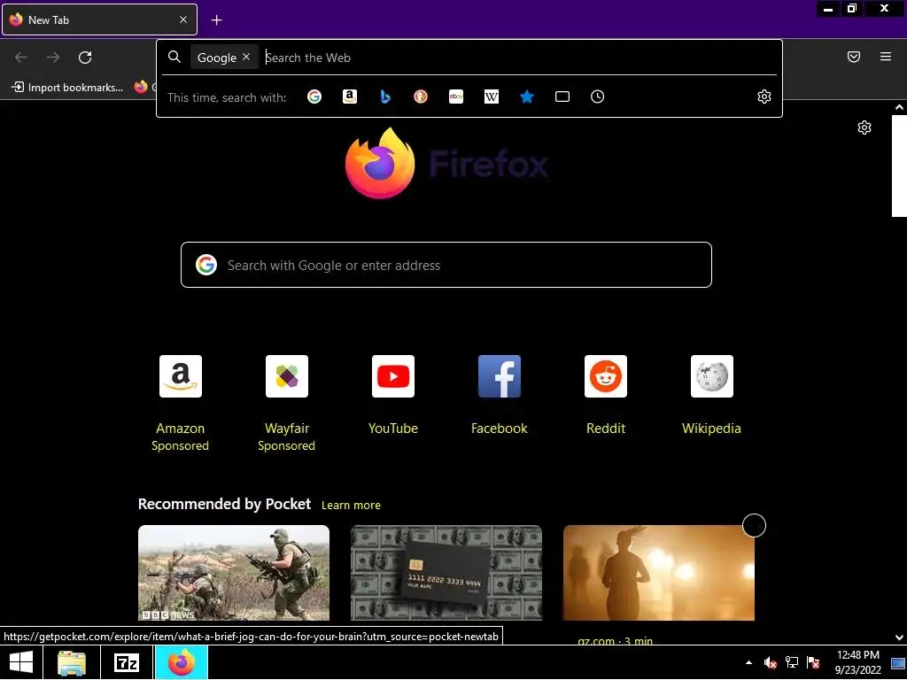
Task: Search this time with eBay icon
Action: pyautogui.click(x=456, y=97)
